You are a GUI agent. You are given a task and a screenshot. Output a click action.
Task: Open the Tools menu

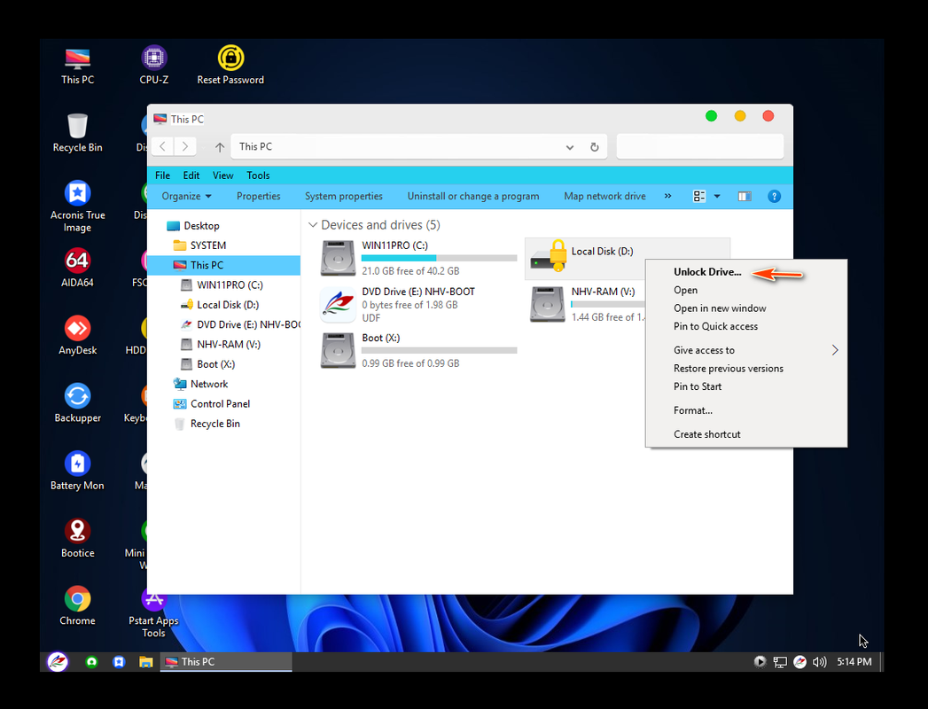pos(258,175)
